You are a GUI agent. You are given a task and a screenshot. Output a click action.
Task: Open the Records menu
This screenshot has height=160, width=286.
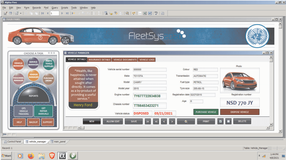pyautogui.click(x=37, y=8)
